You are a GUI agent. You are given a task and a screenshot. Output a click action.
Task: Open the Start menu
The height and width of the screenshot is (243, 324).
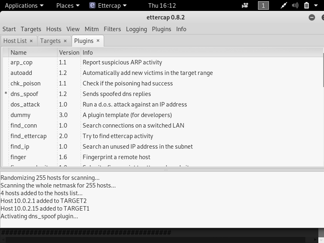pos(9,29)
